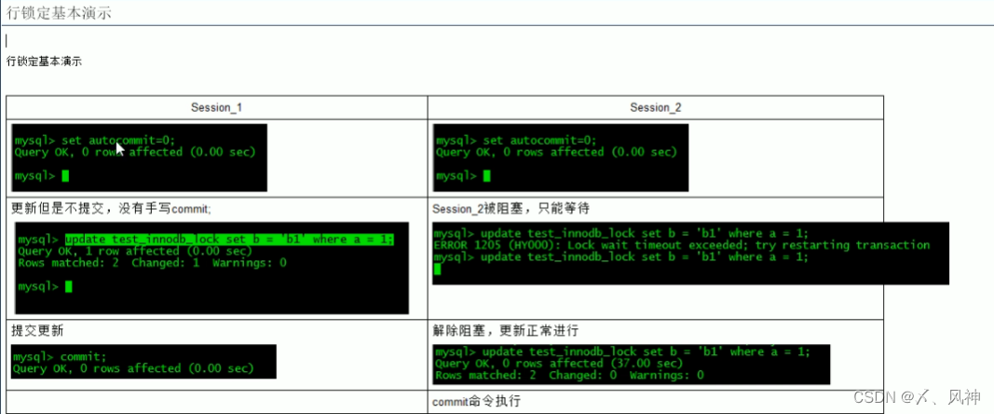Click the commit命令执行 text
994x414 pixels.
click(x=477, y=402)
